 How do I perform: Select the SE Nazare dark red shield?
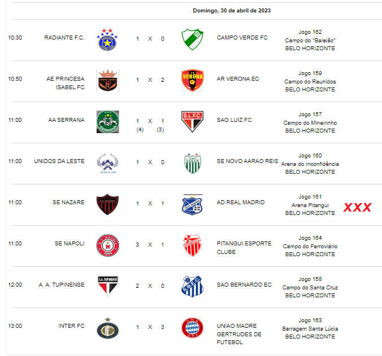pos(107,204)
